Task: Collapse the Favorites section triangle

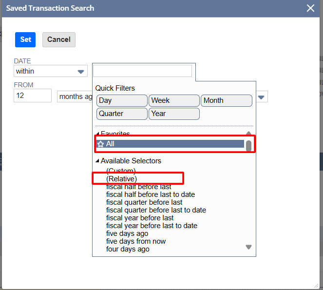Action: (97, 134)
